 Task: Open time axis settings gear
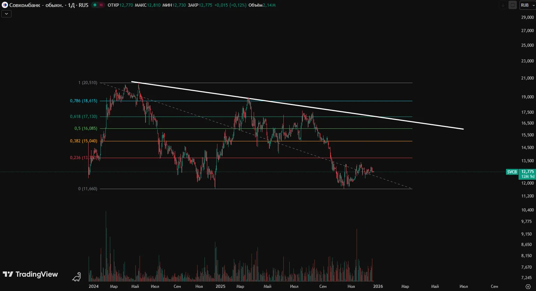tap(528, 286)
